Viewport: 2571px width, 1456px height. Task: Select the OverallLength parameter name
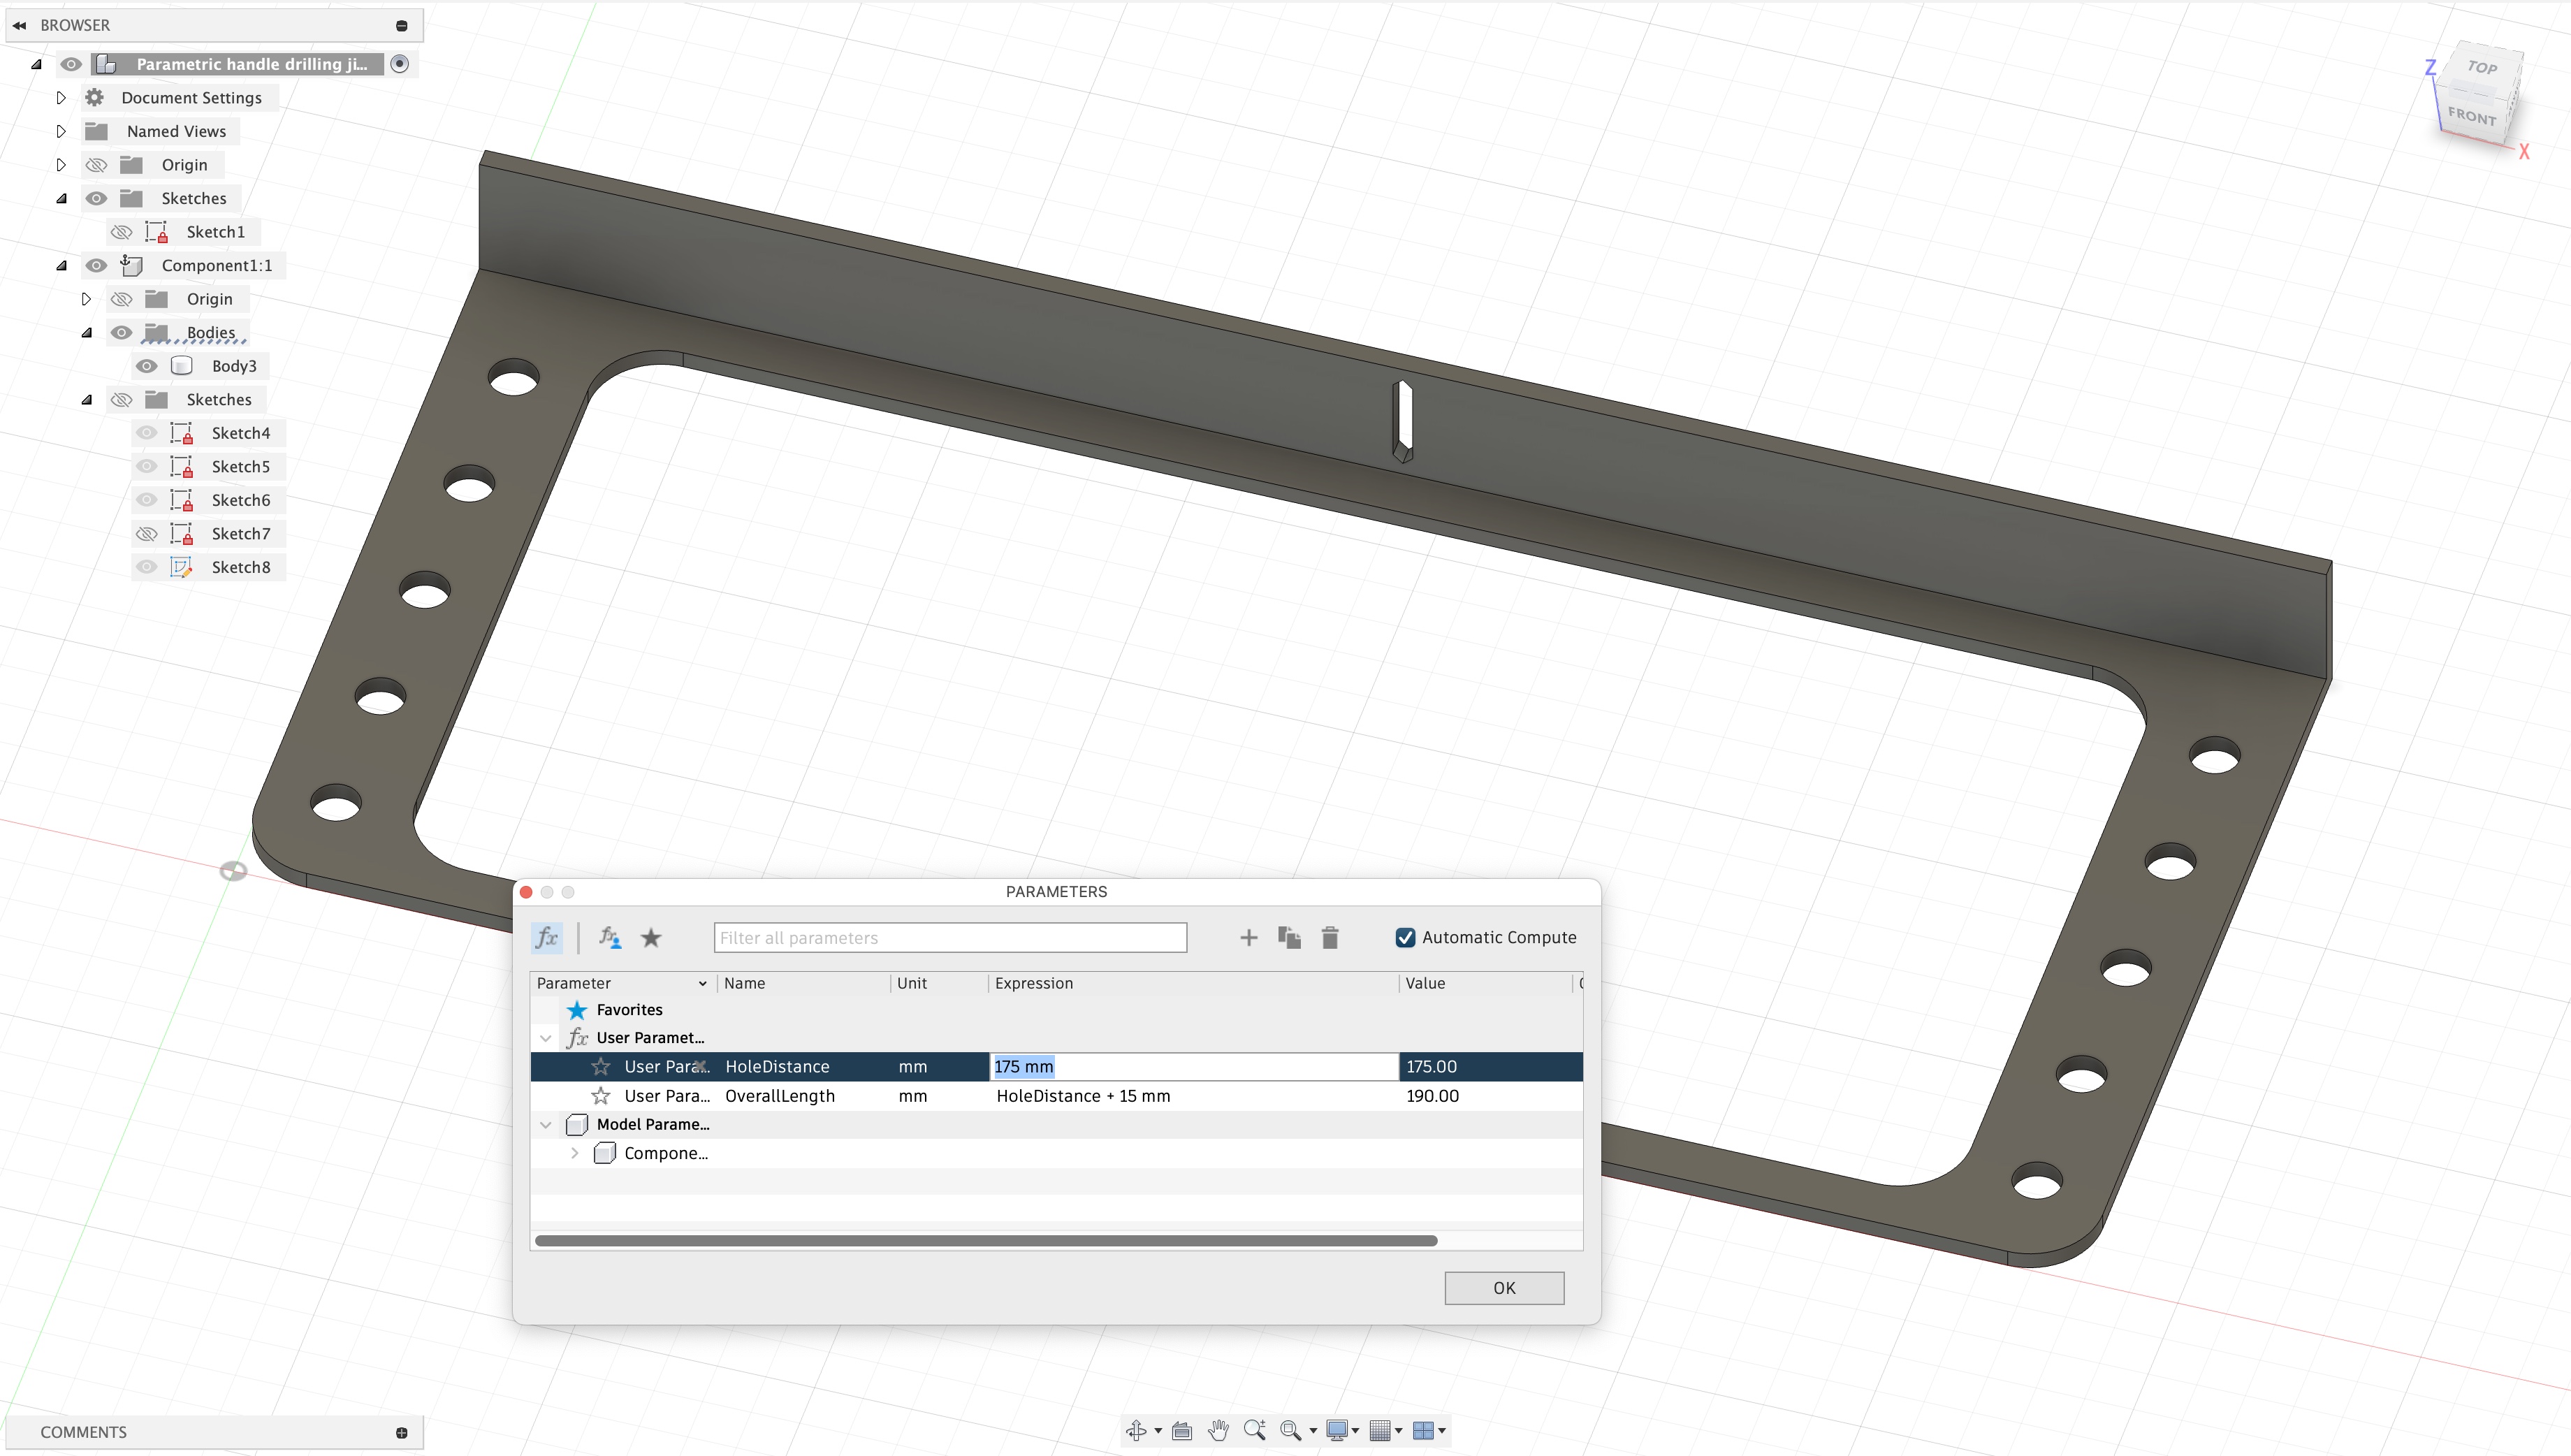click(779, 1095)
